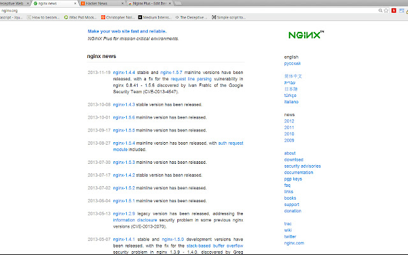Open the nginx-1.5.0 release link
Screen dimensions: 408x255
point(173,240)
